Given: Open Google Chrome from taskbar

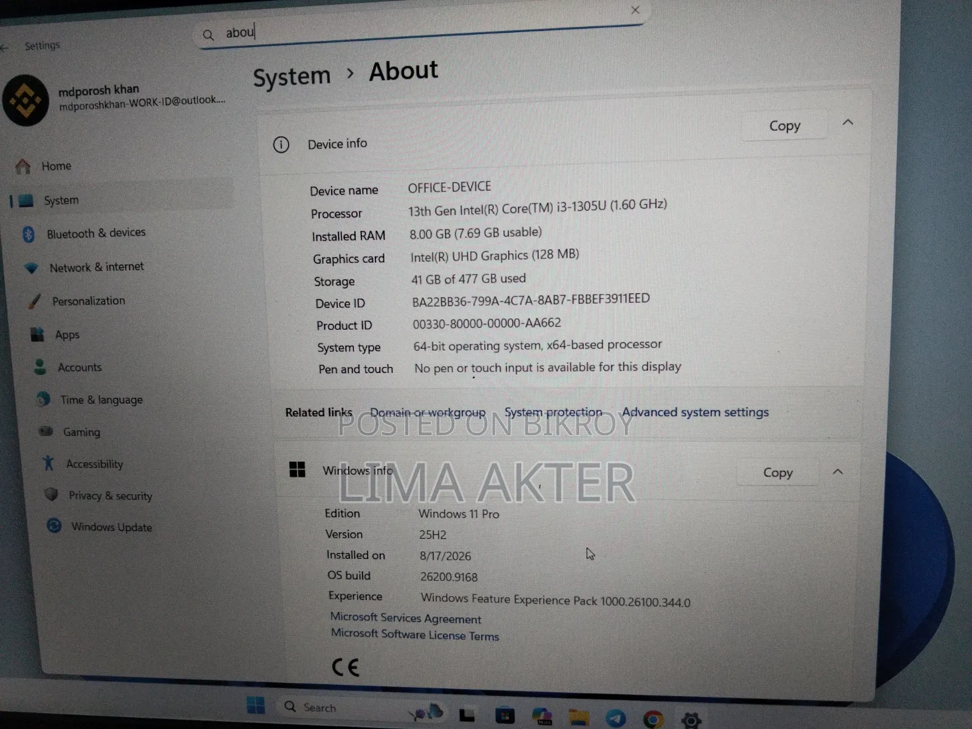Looking at the screenshot, I should (x=653, y=720).
